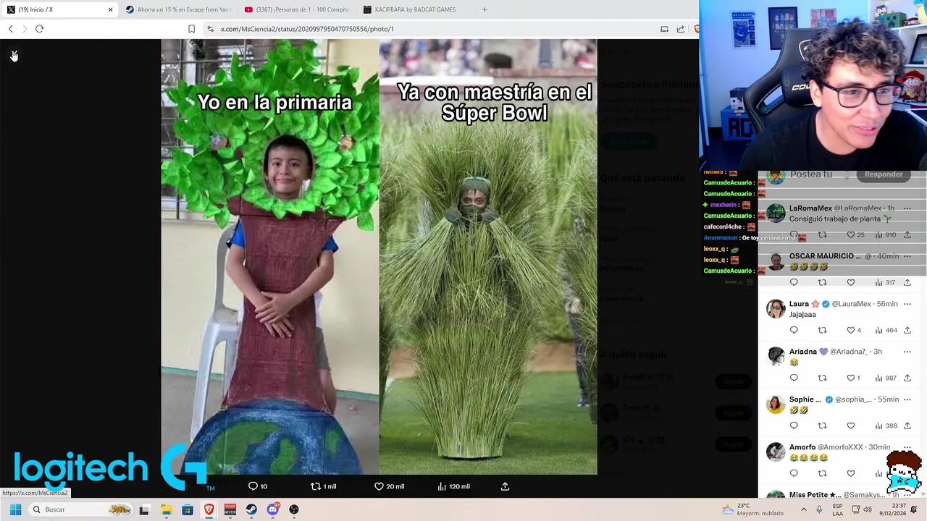
Task: Repost the photo using the '1 mil' retweet icon
Action: click(x=323, y=486)
